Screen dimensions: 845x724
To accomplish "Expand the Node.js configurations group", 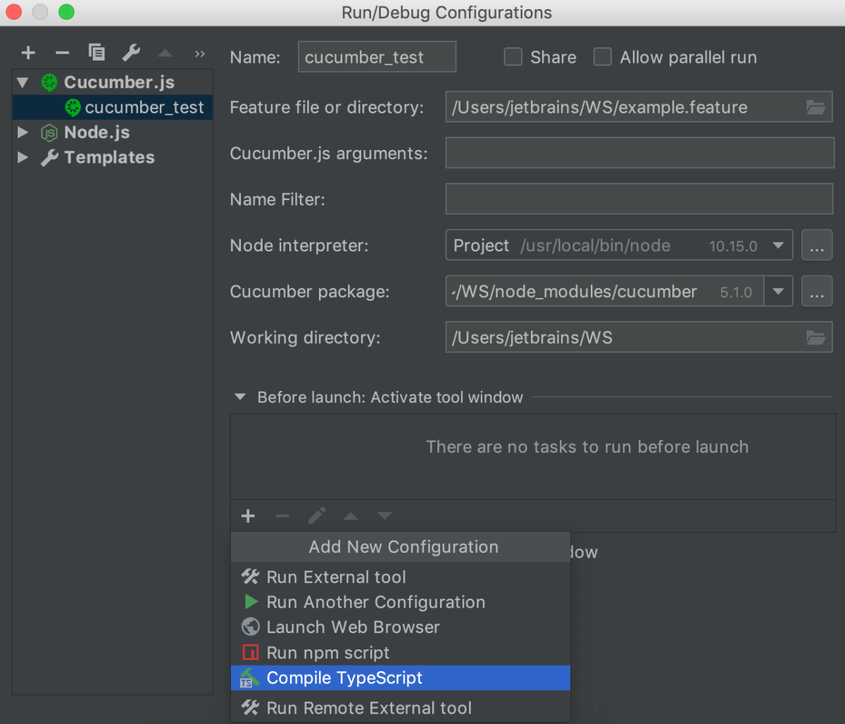I will (x=22, y=132).
